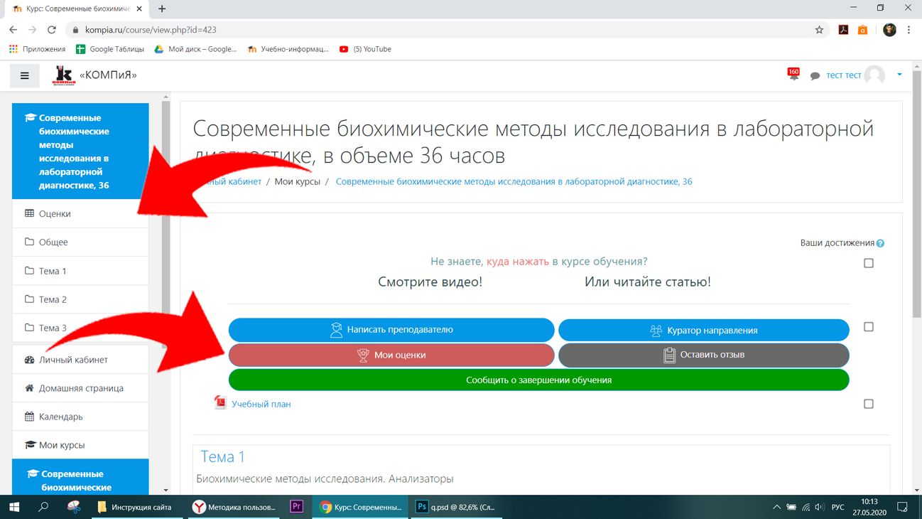Click the Adobe Acrobat extension icon
Image resolution: width=922 pixels, height=519 pixels.
pyautogui.click(x=843, y=30)
